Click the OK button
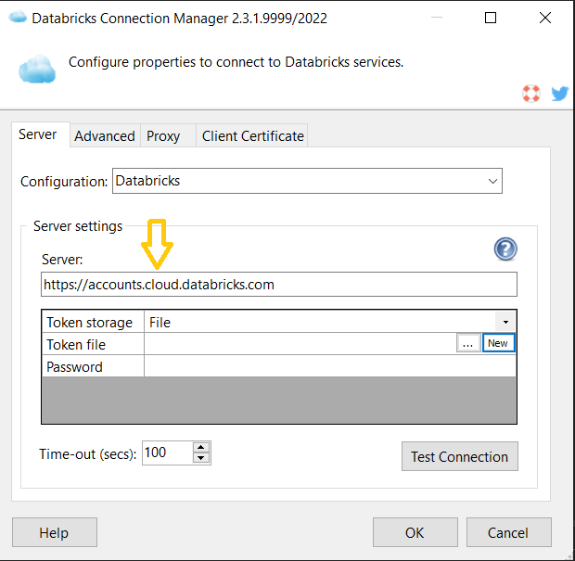 pos(415,532)
